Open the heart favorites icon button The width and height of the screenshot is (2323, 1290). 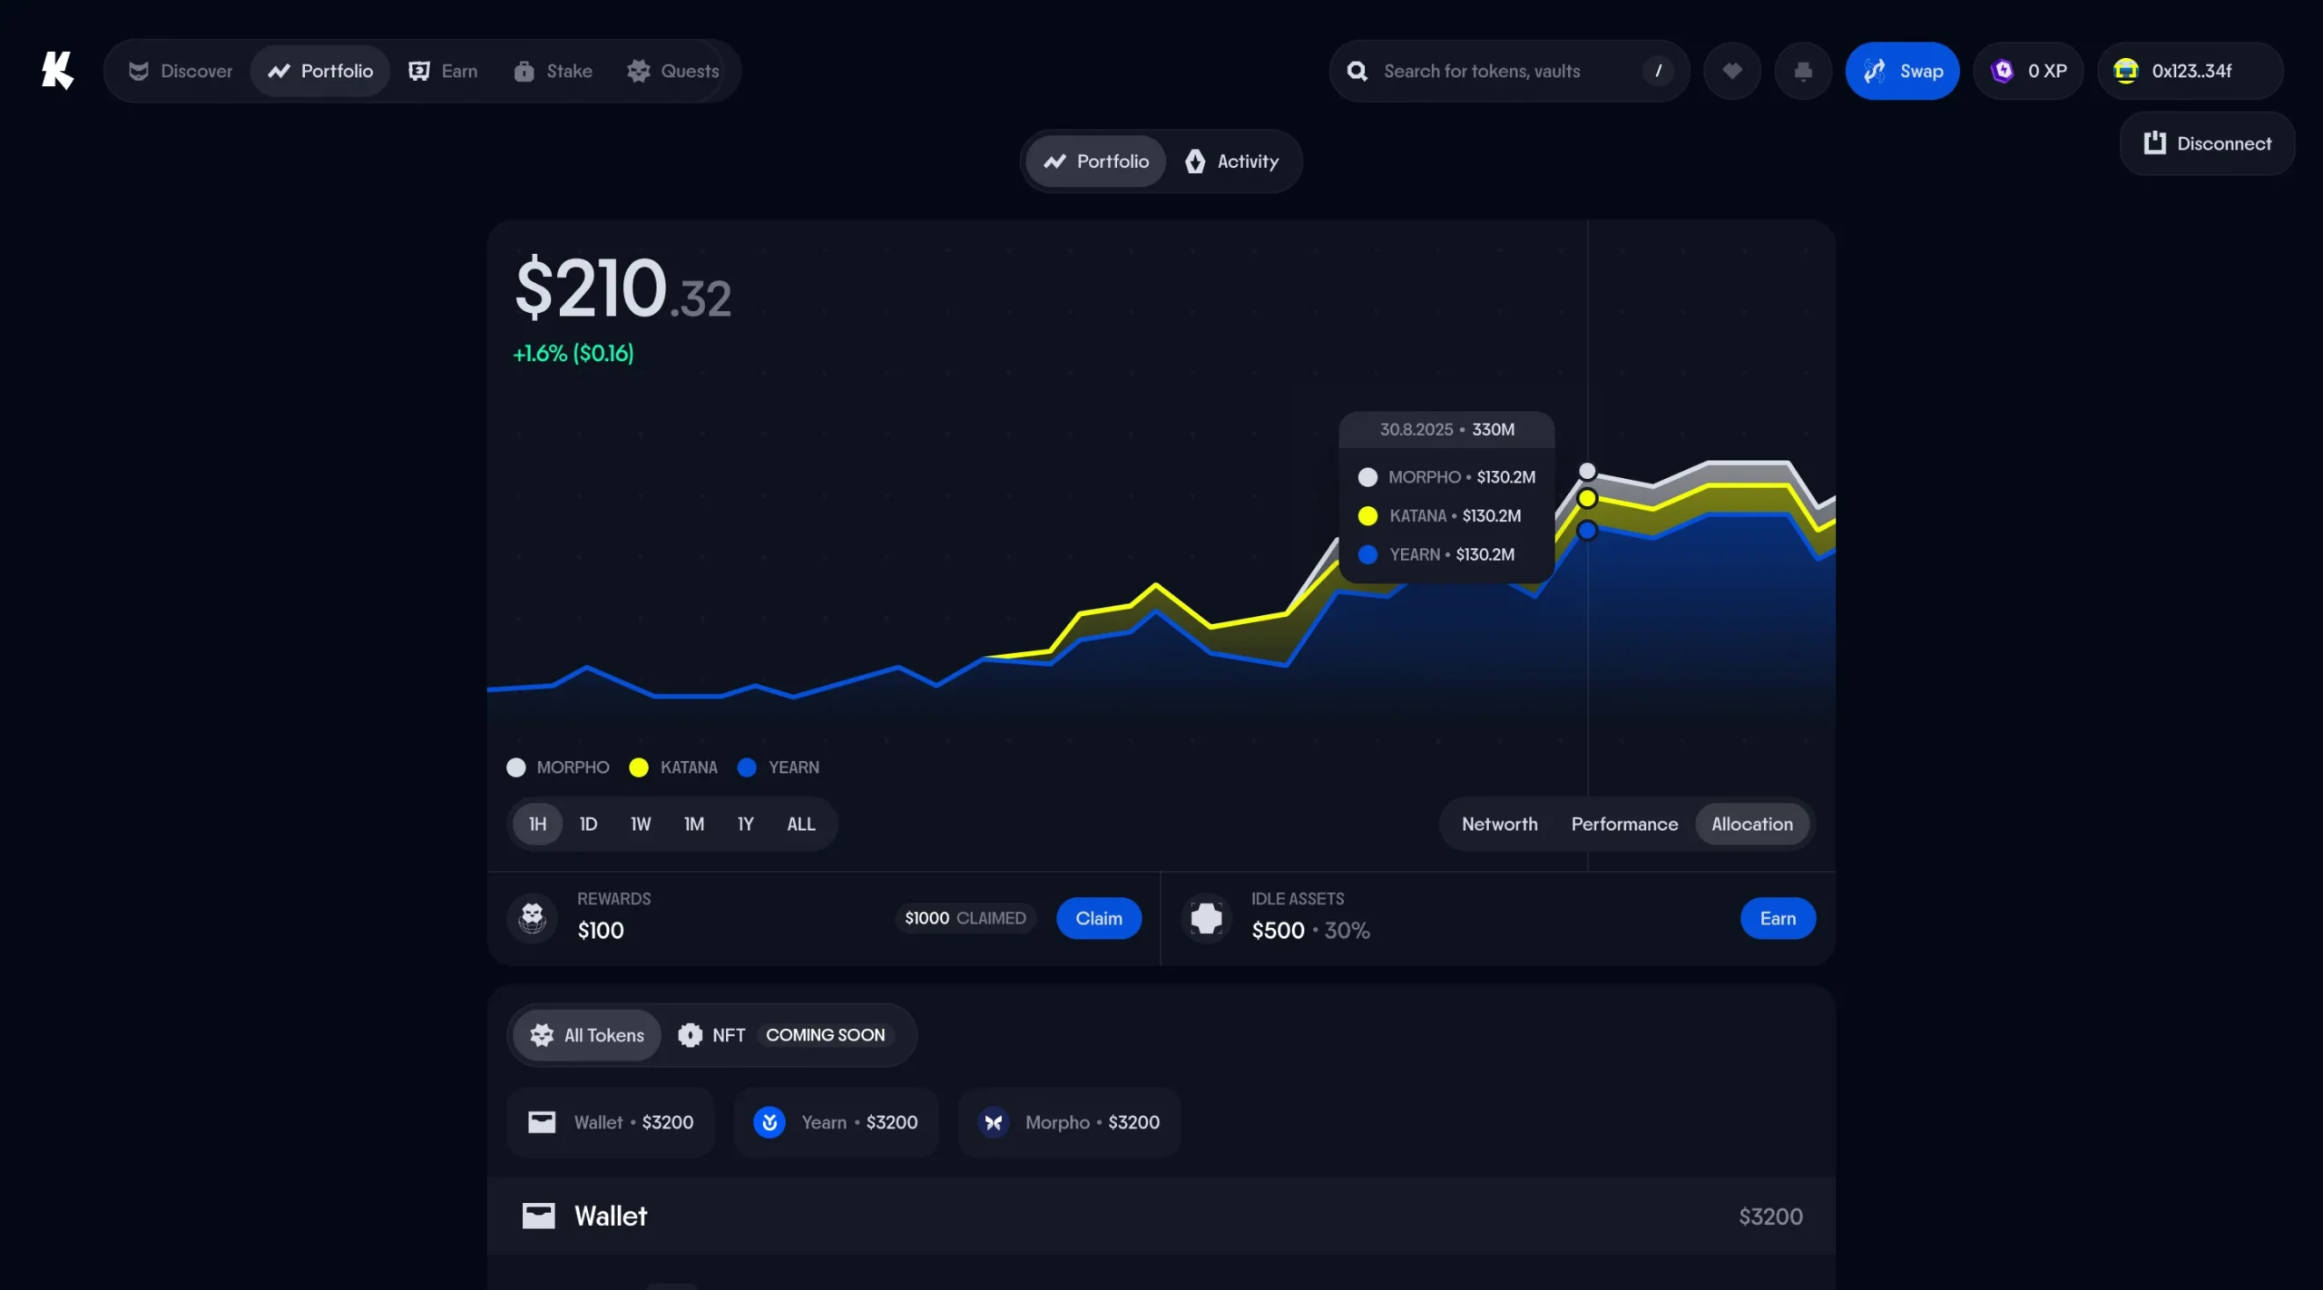point(1732,71)
